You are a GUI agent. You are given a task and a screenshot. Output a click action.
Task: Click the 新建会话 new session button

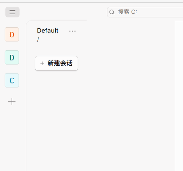(x=57, y=63)
